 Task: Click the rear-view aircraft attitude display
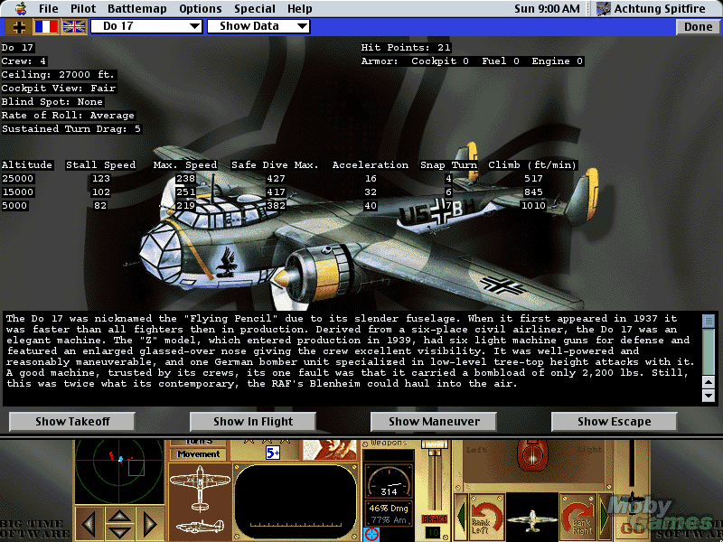tap(532, 518)
